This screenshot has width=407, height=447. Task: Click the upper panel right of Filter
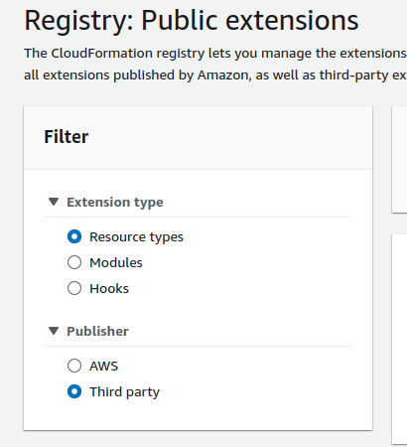(x=399, y=160)
